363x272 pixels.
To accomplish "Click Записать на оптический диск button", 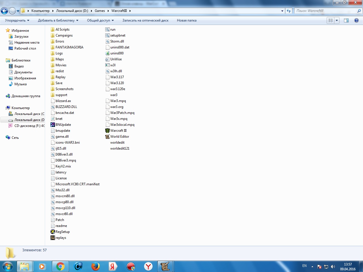I will coord(145,20).
